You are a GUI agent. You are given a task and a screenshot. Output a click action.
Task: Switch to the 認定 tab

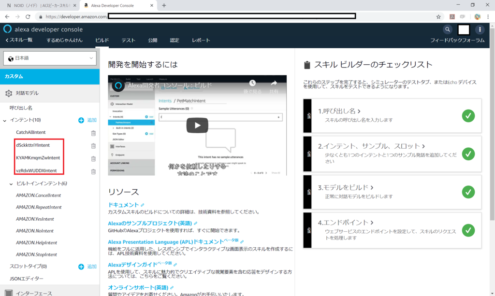pos(174,41)
